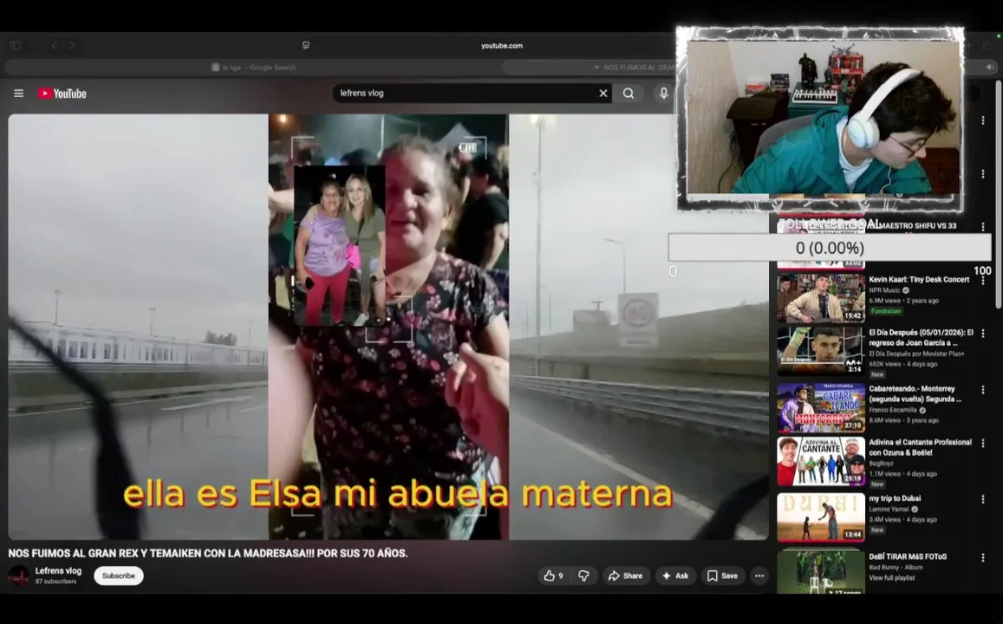Share the video via Share button

pyautogui.click(x=626, y=576)
